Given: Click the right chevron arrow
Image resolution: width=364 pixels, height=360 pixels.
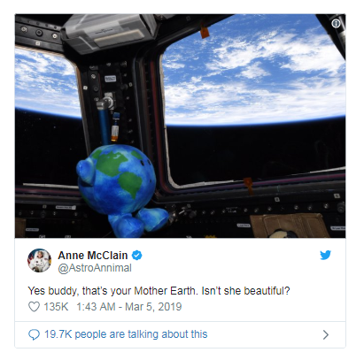Looking at the screenshot, I should [326, 334].
